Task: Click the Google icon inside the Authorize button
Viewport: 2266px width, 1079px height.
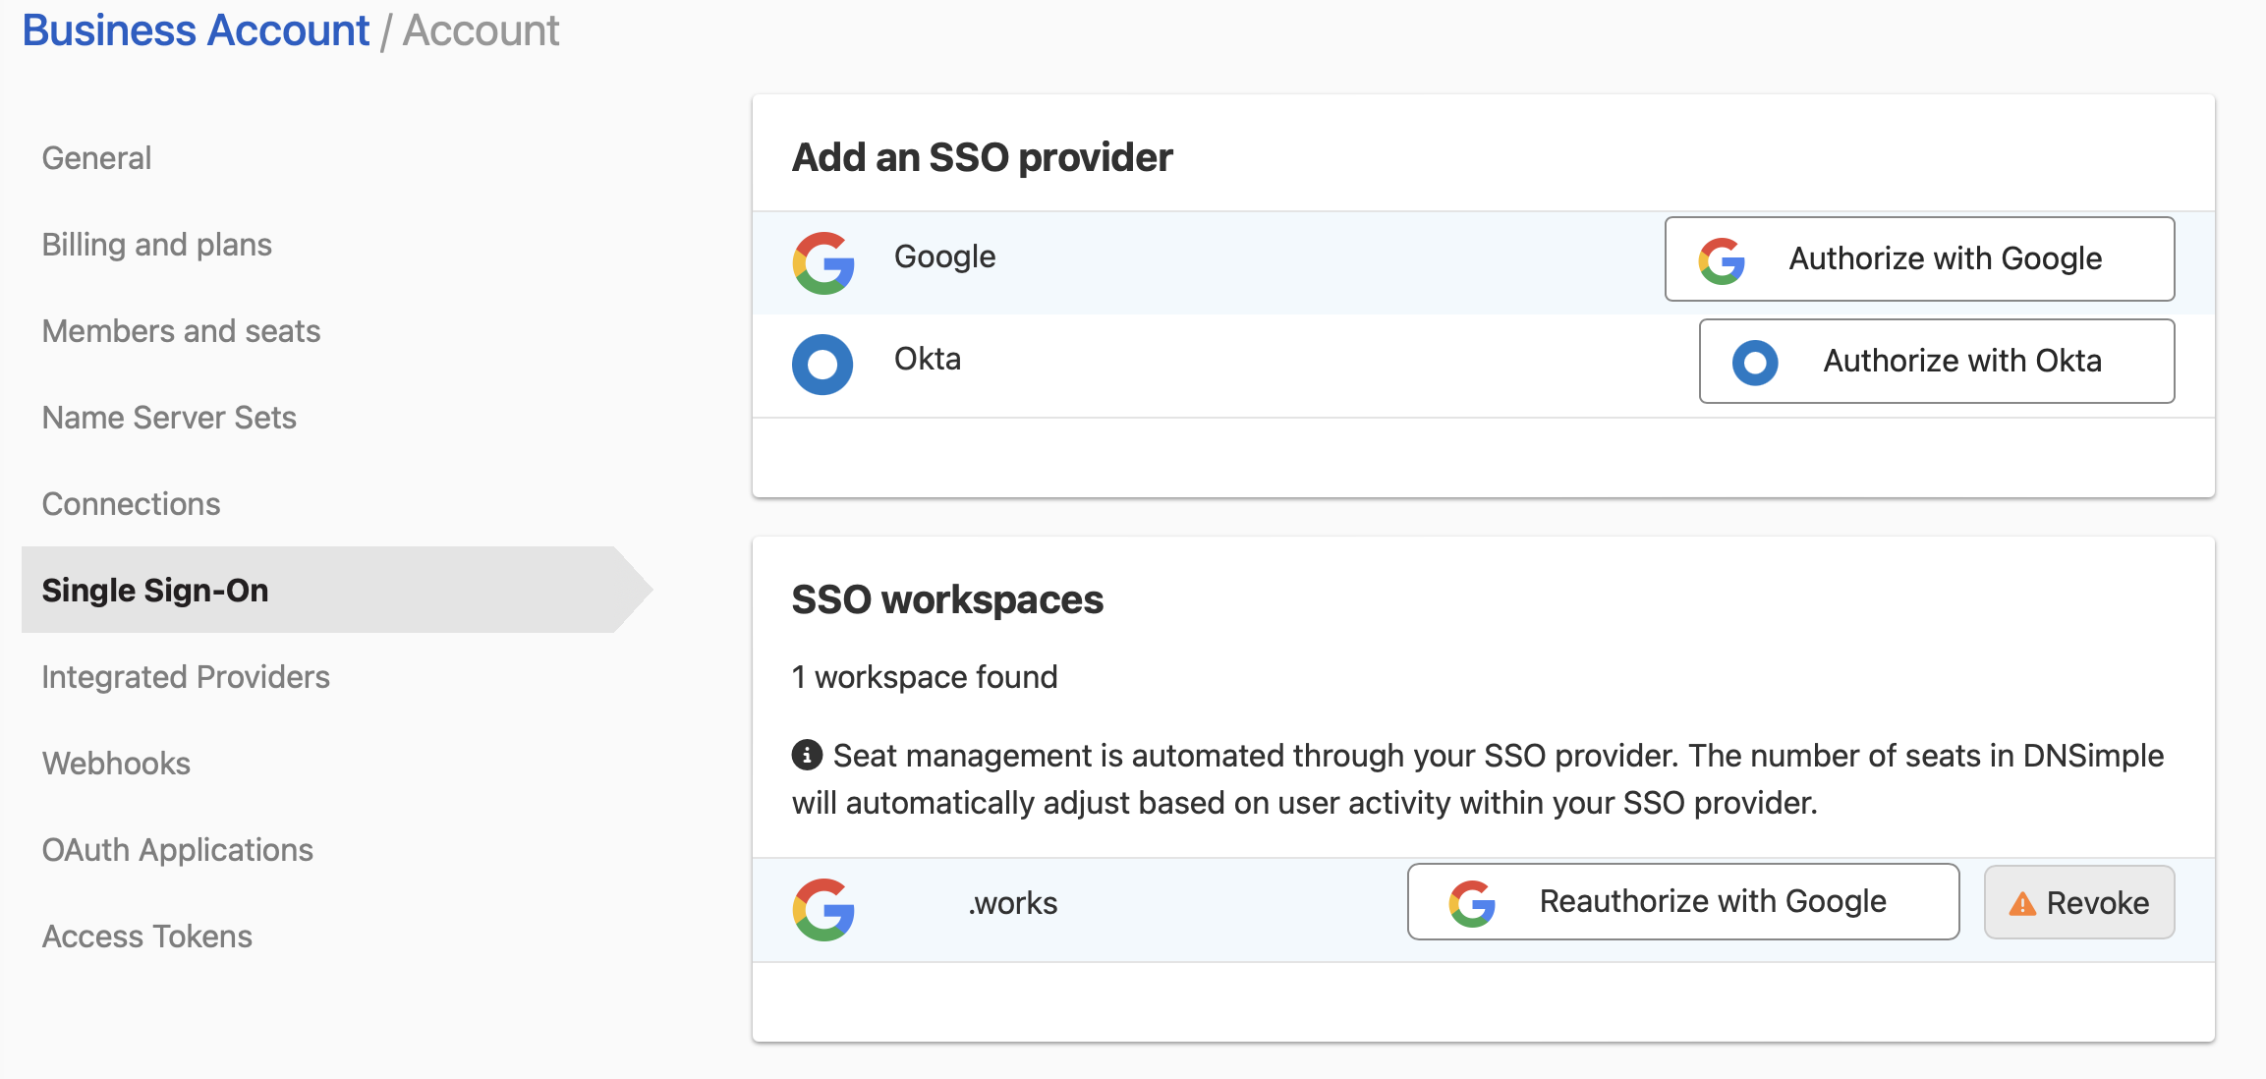Action: click(1723, 259)
